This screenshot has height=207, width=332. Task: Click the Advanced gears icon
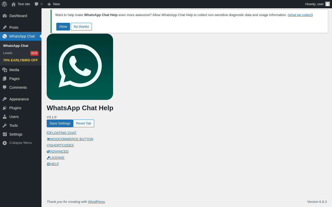click(x=48, y=152)
